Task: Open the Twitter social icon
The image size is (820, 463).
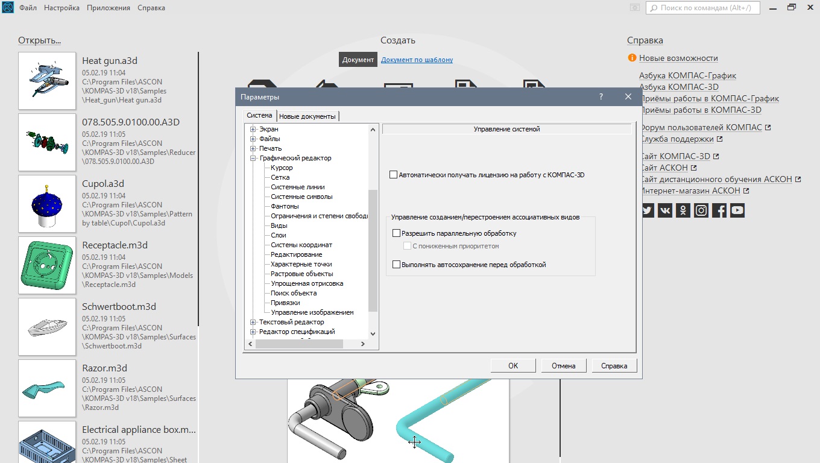Action: (x=647, y=210)
